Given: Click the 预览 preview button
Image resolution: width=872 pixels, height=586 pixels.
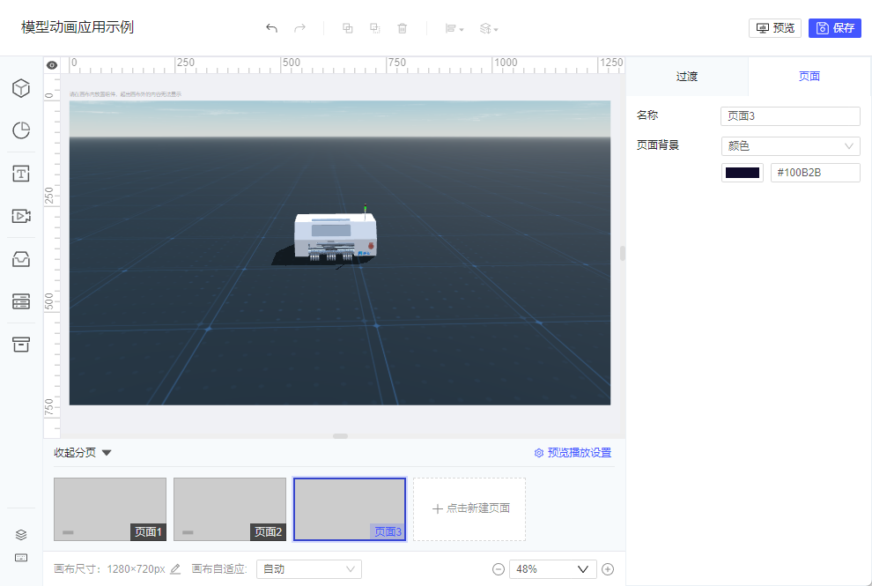Looking at the screenshot, I should click(x=775, y=28).
